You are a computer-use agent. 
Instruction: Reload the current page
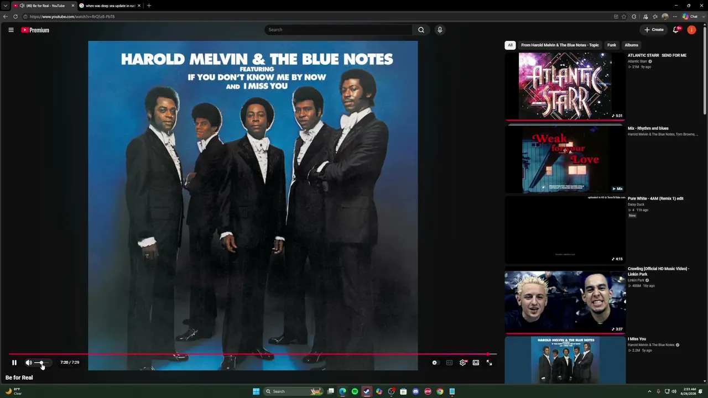tap(15, 17)
